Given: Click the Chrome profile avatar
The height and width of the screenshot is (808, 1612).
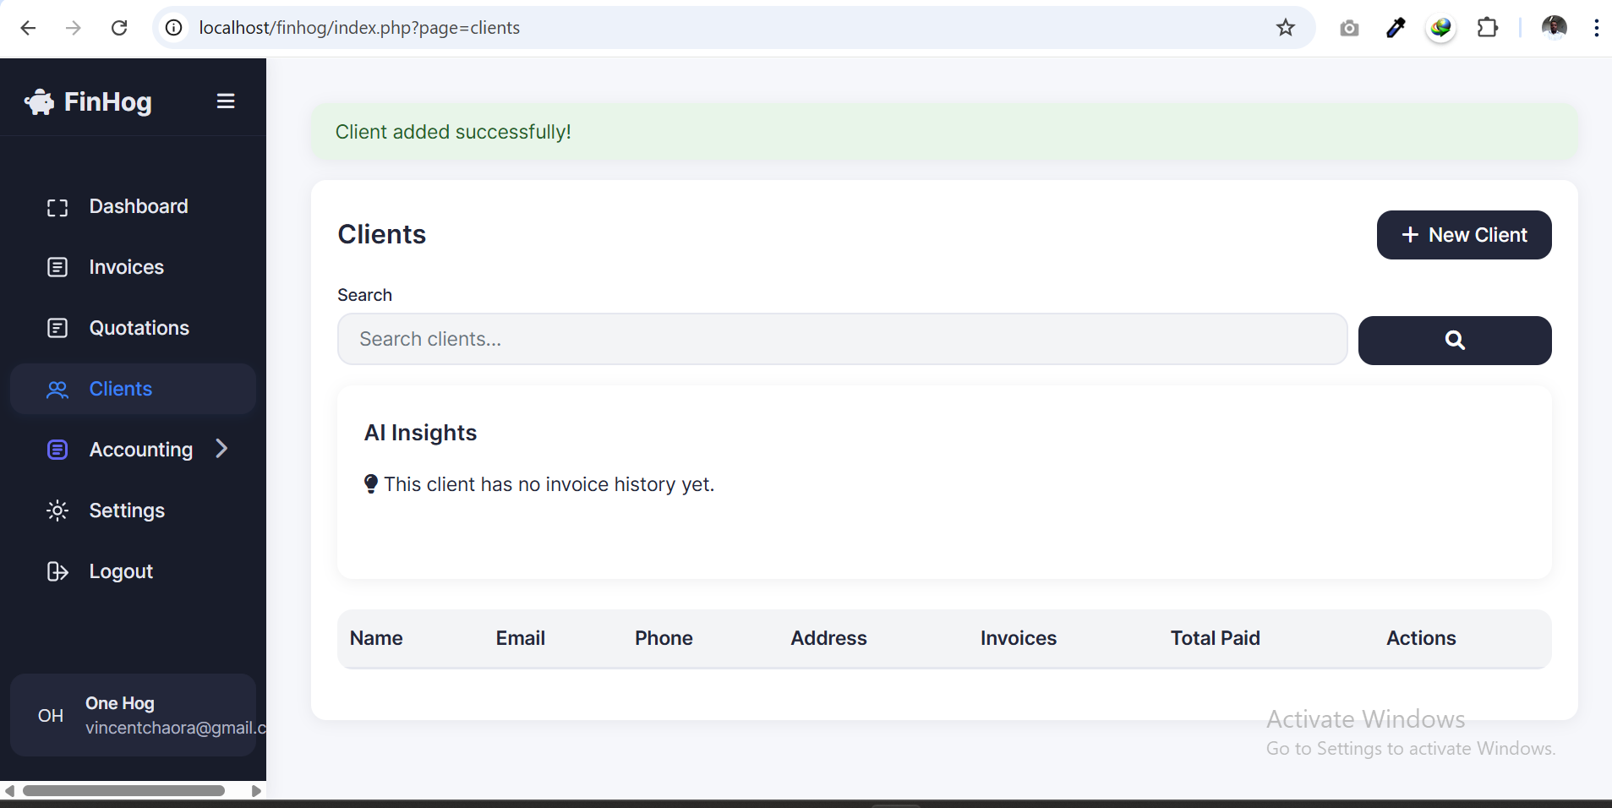Looking at the screenshot, I should pos(1554,28).
